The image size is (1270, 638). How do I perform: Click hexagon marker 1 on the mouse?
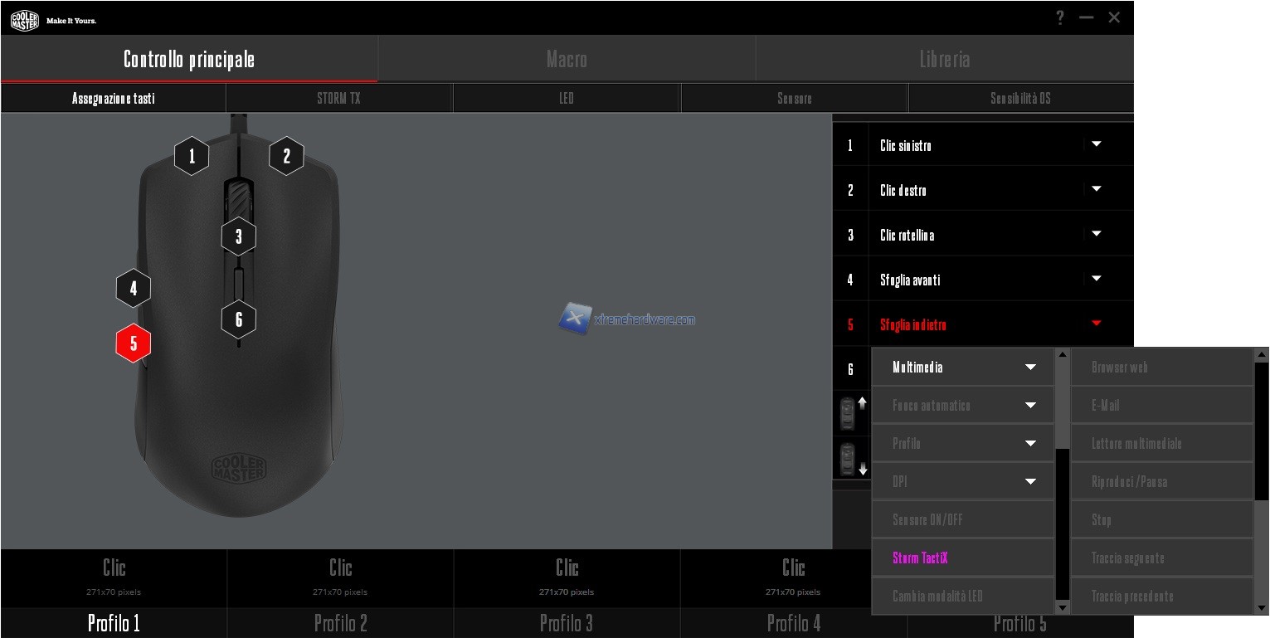coord(192,156)
